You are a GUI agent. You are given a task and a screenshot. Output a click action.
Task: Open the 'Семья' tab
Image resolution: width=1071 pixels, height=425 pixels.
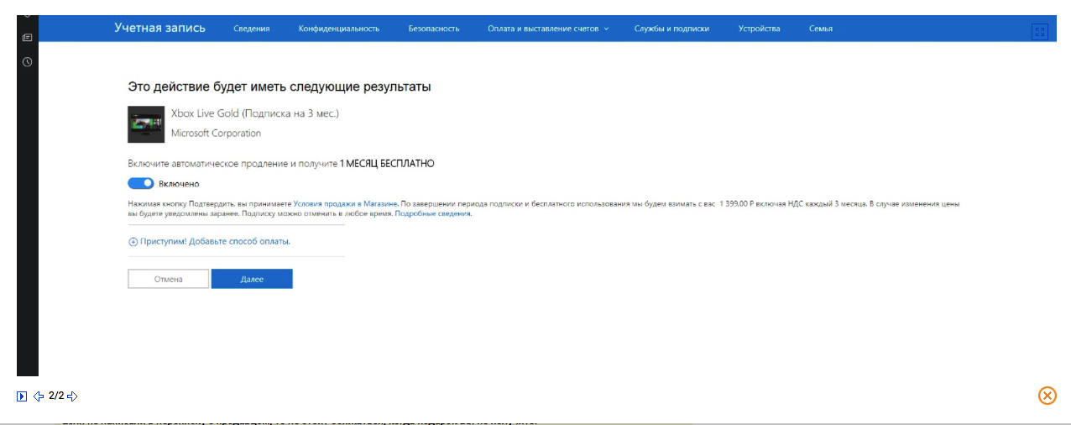coord(821,29)
